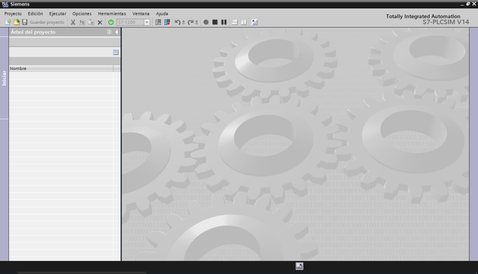Toggle the project tree column view icon

116,52
